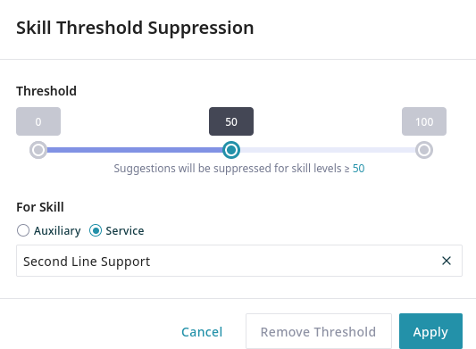Image resolution: width=476 pixels, height=349 pixels.
Task: Clear the Second Line Support field with the X icon
Action: [x=447, y=261]
